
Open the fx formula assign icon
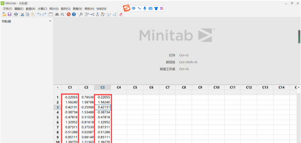click(81, 14)
